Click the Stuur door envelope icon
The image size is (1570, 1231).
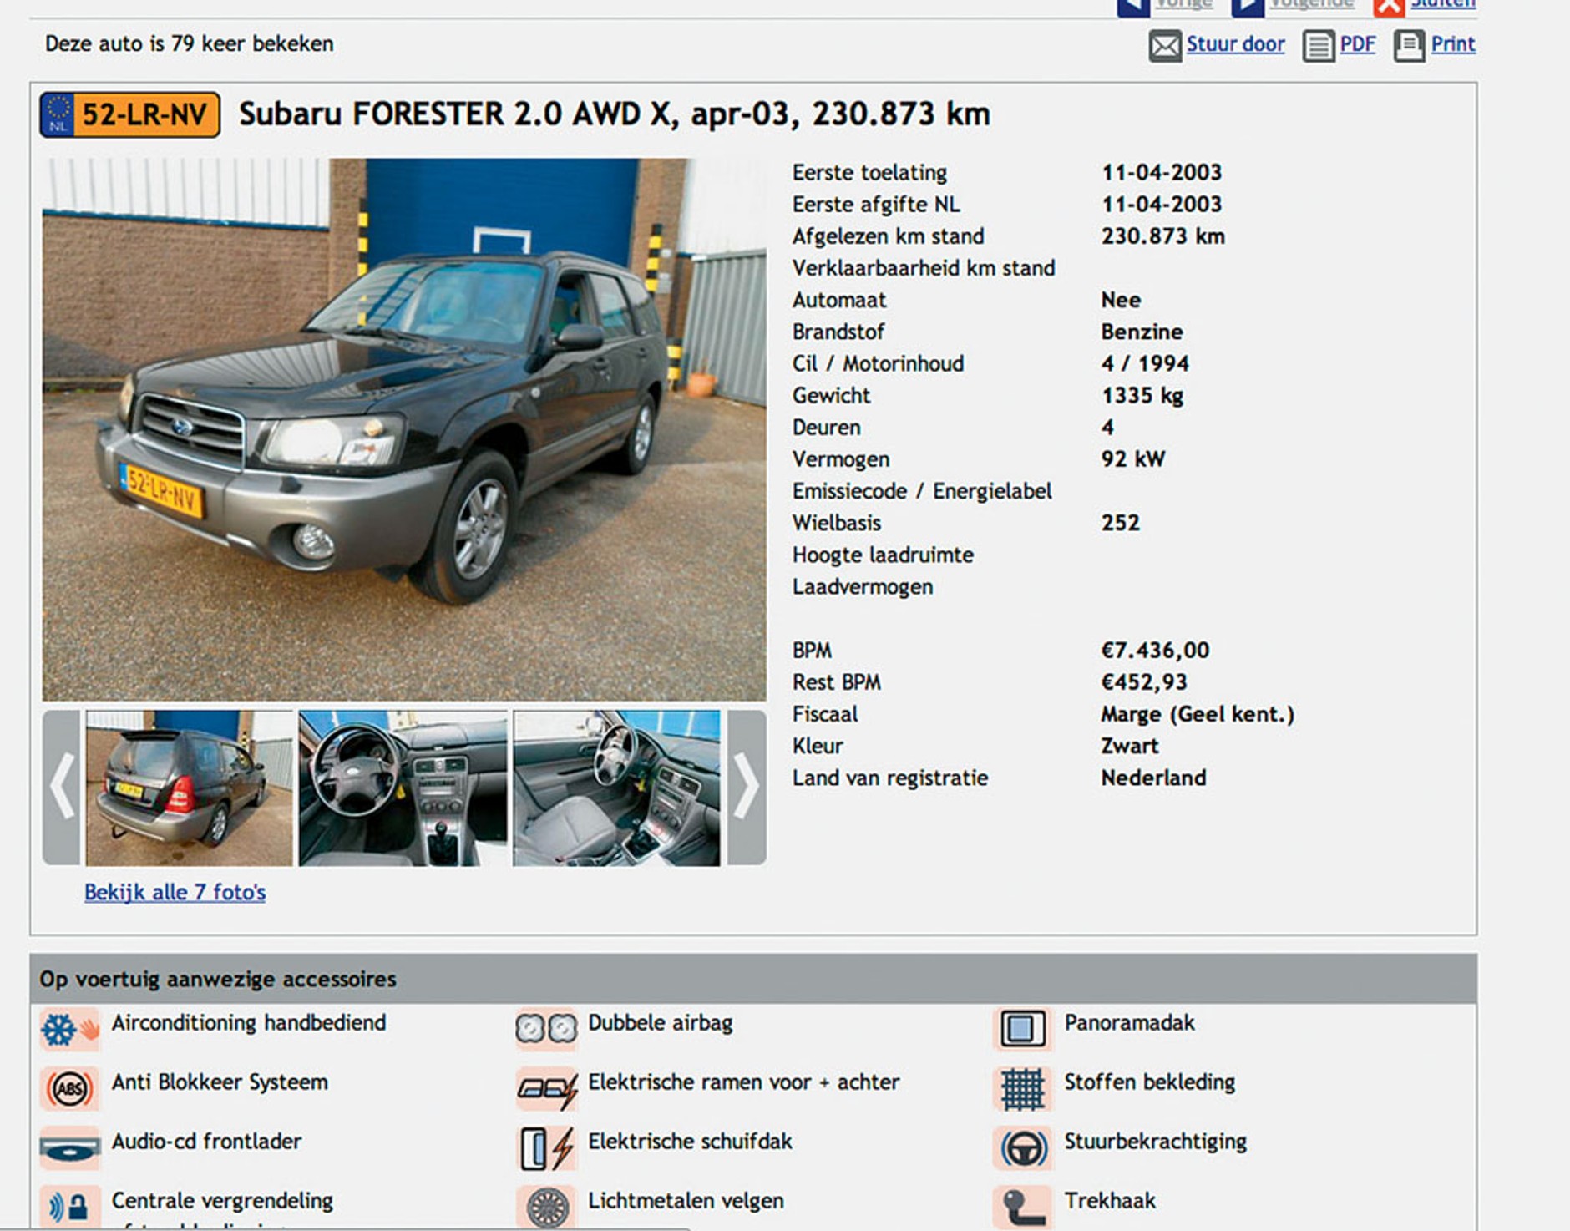(x=1165, y=46)
